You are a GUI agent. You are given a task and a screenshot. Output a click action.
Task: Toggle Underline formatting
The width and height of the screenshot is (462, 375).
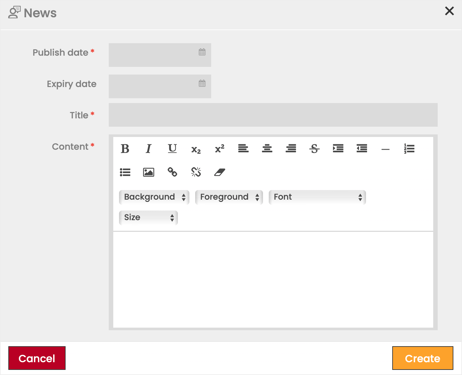pyautogui.click(x=172, y=149)
